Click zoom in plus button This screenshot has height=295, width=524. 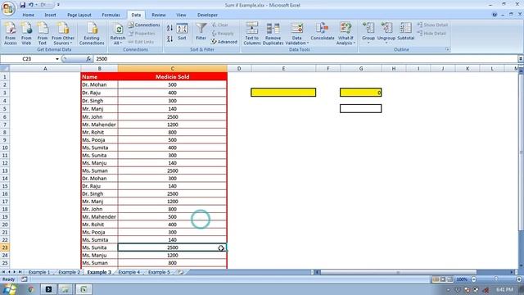(518, 279)
